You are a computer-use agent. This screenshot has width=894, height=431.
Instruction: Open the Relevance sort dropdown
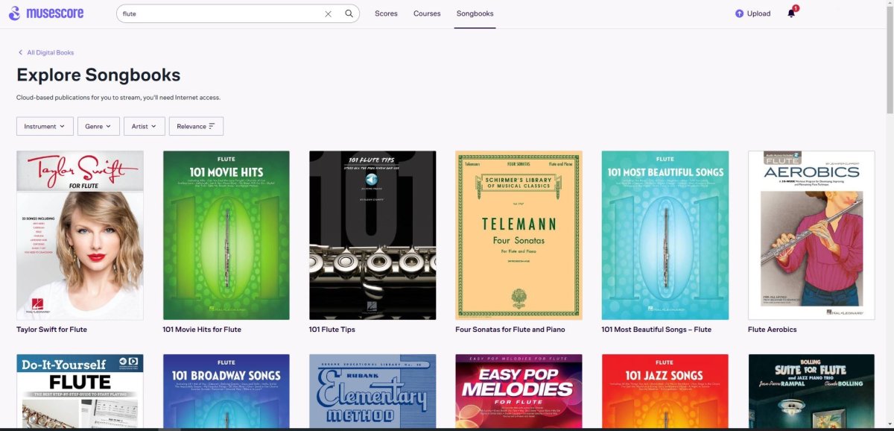(196, 126)
